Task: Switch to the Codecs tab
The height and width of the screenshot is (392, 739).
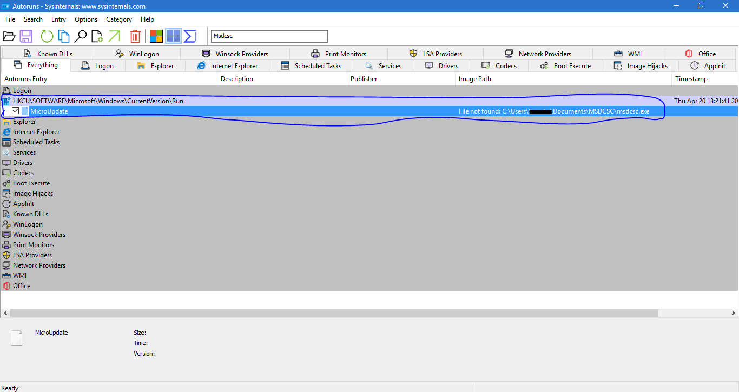Action: point(499,66)
